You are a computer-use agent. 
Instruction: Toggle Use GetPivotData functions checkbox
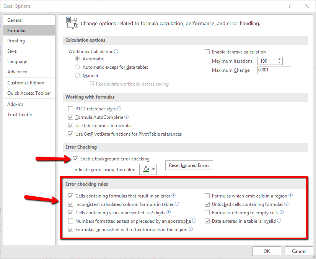pos(70,134)
